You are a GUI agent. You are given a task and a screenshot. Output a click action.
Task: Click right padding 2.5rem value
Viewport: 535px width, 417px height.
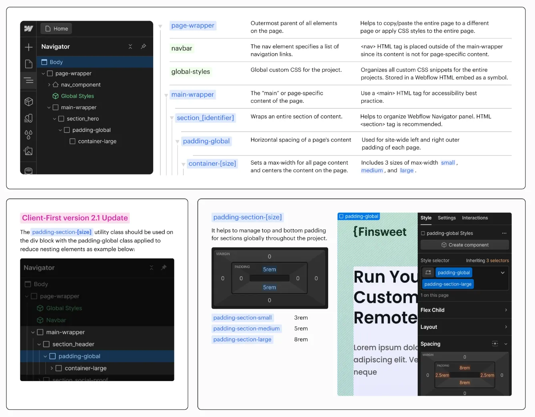click(x=487, y=375)
